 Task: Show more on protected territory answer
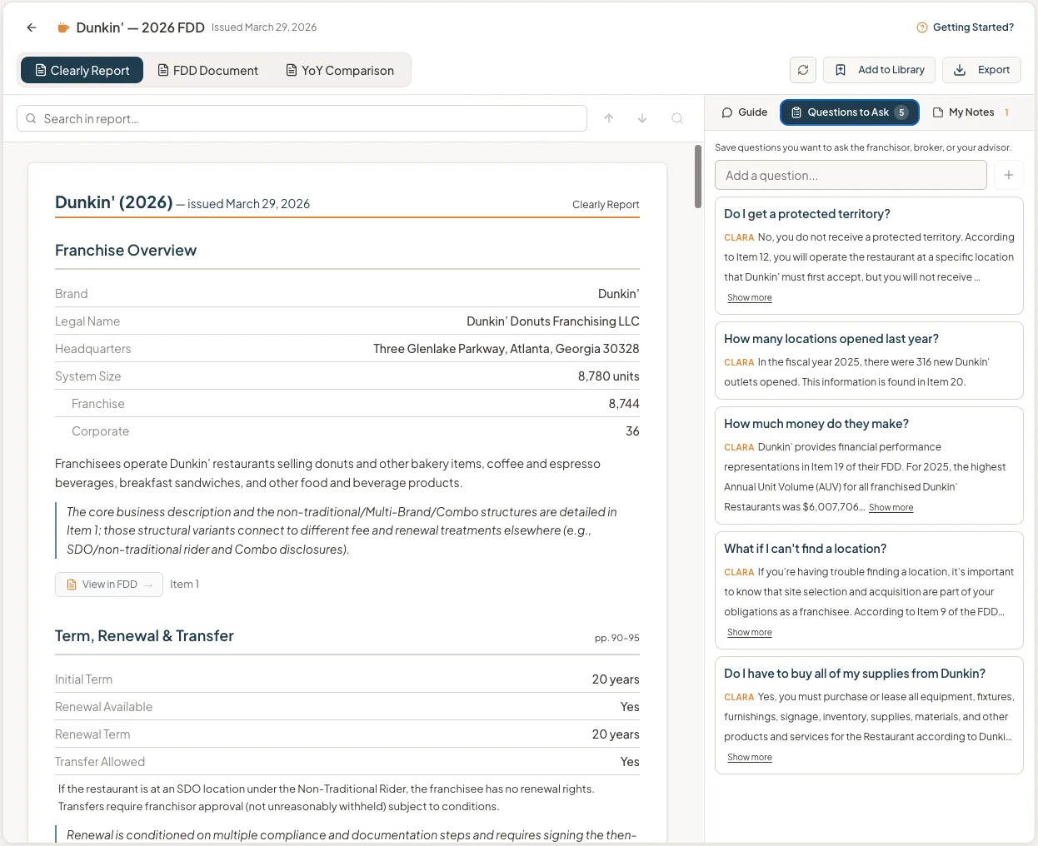(x=750, y=297)
